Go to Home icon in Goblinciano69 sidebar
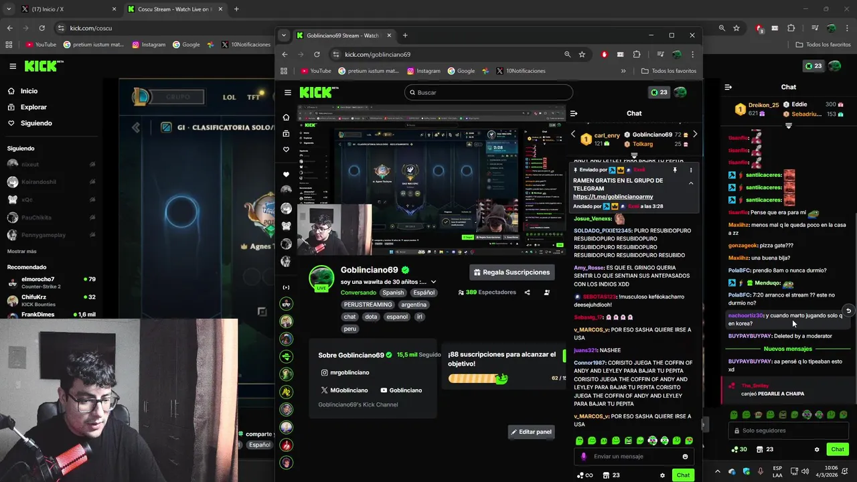 (x=286, y=117)
